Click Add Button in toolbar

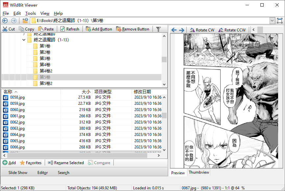coord(99,29)
